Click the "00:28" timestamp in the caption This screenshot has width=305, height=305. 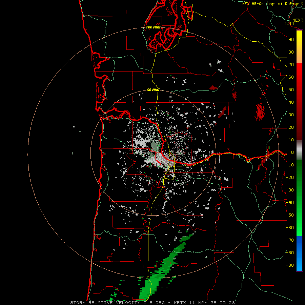[227, 303]
